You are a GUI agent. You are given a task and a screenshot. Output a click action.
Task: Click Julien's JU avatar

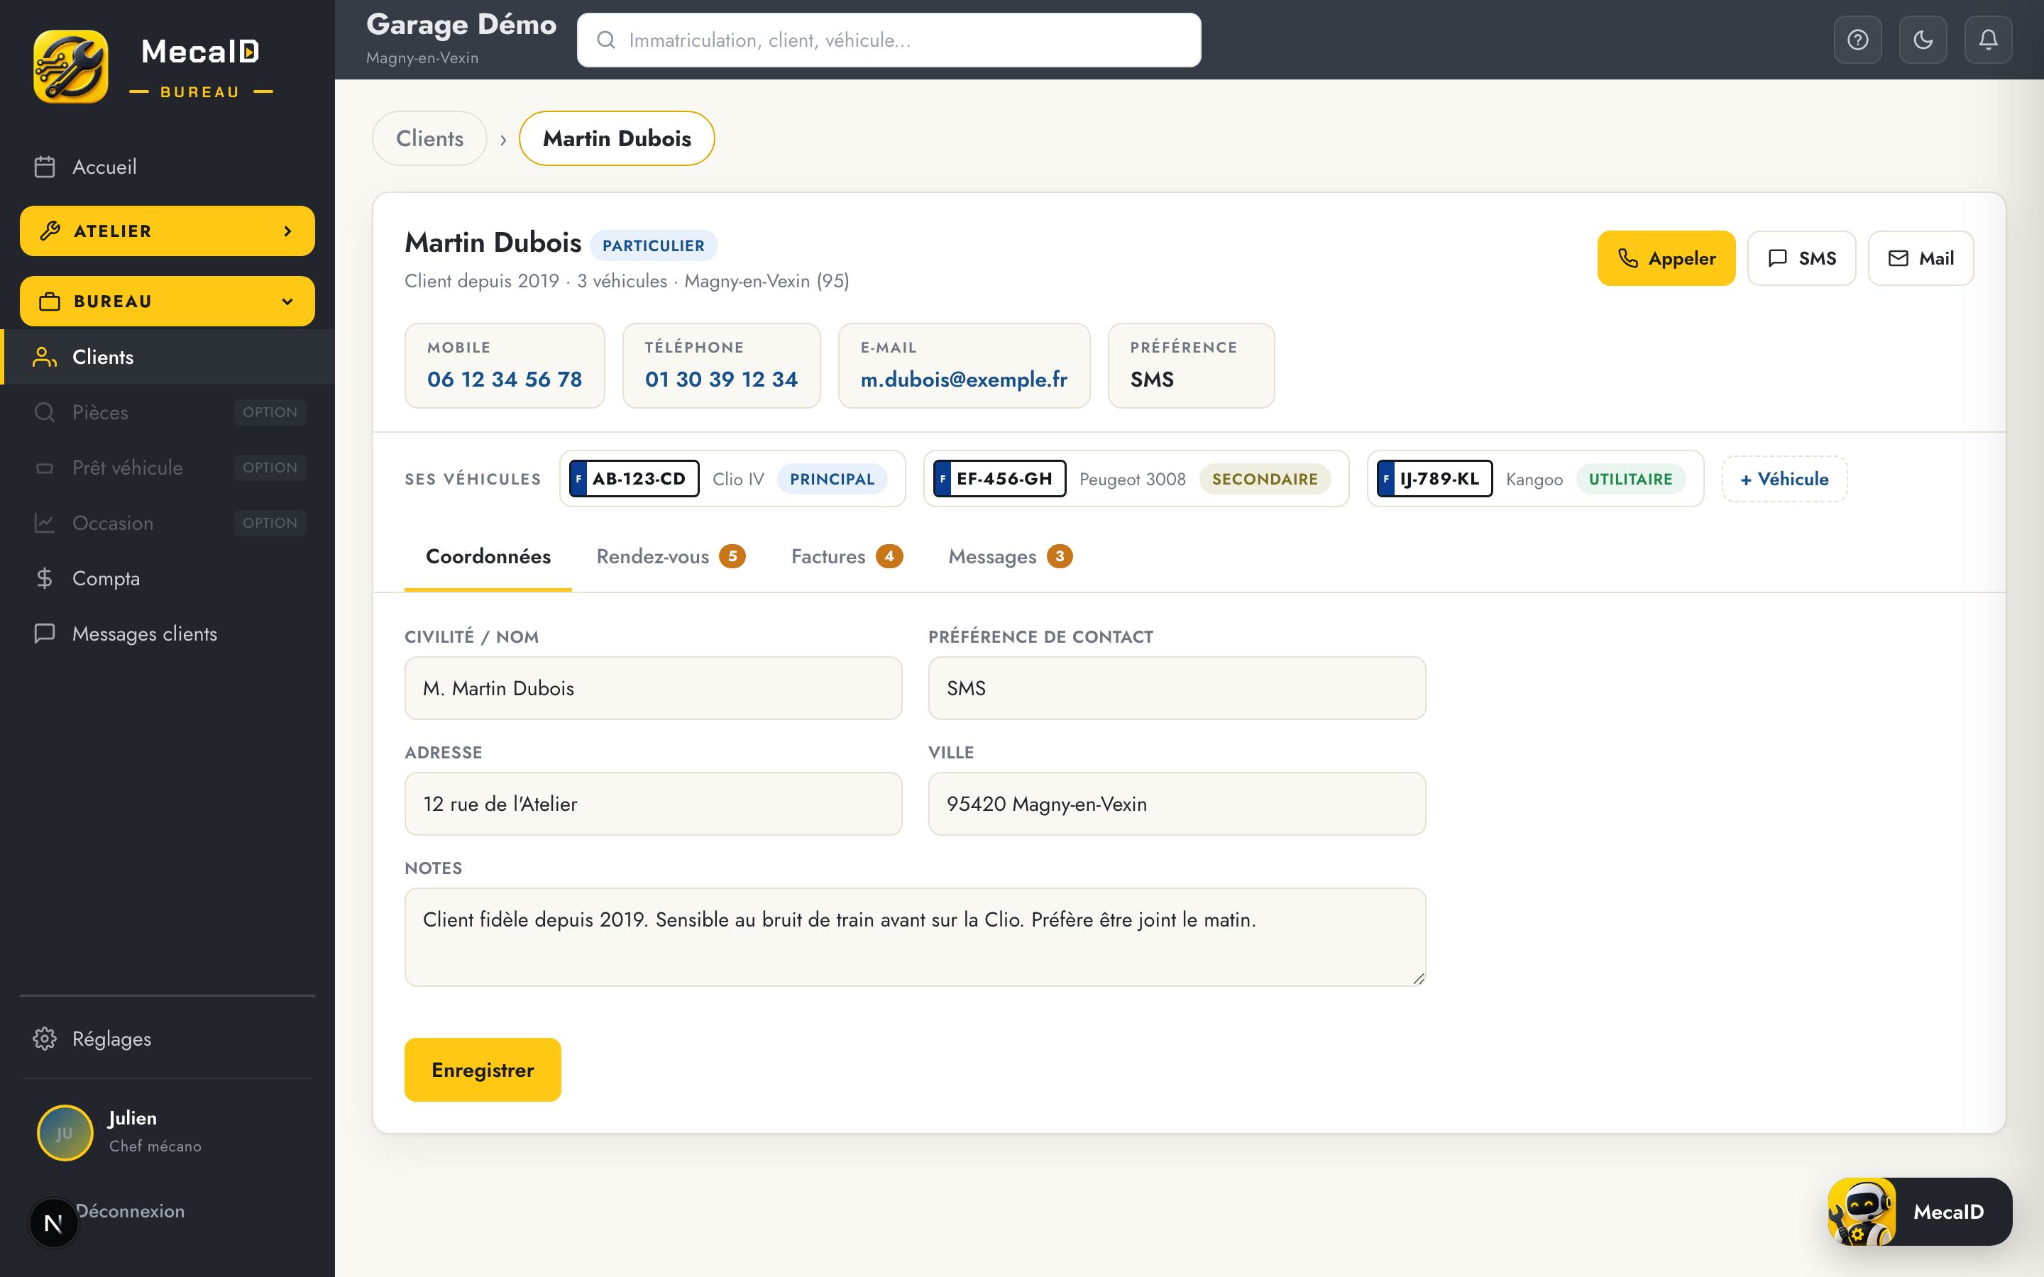pyautogui.click(x=65, y=1132)
